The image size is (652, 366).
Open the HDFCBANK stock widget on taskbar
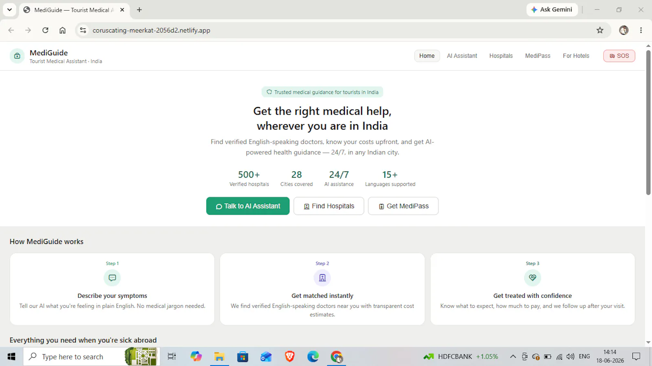click(460, 357)
